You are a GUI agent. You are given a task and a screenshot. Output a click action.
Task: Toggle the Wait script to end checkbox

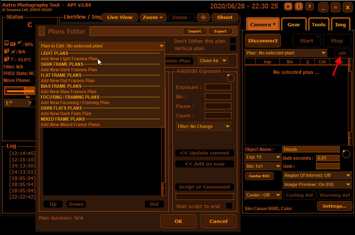click(x=229, y=206)
